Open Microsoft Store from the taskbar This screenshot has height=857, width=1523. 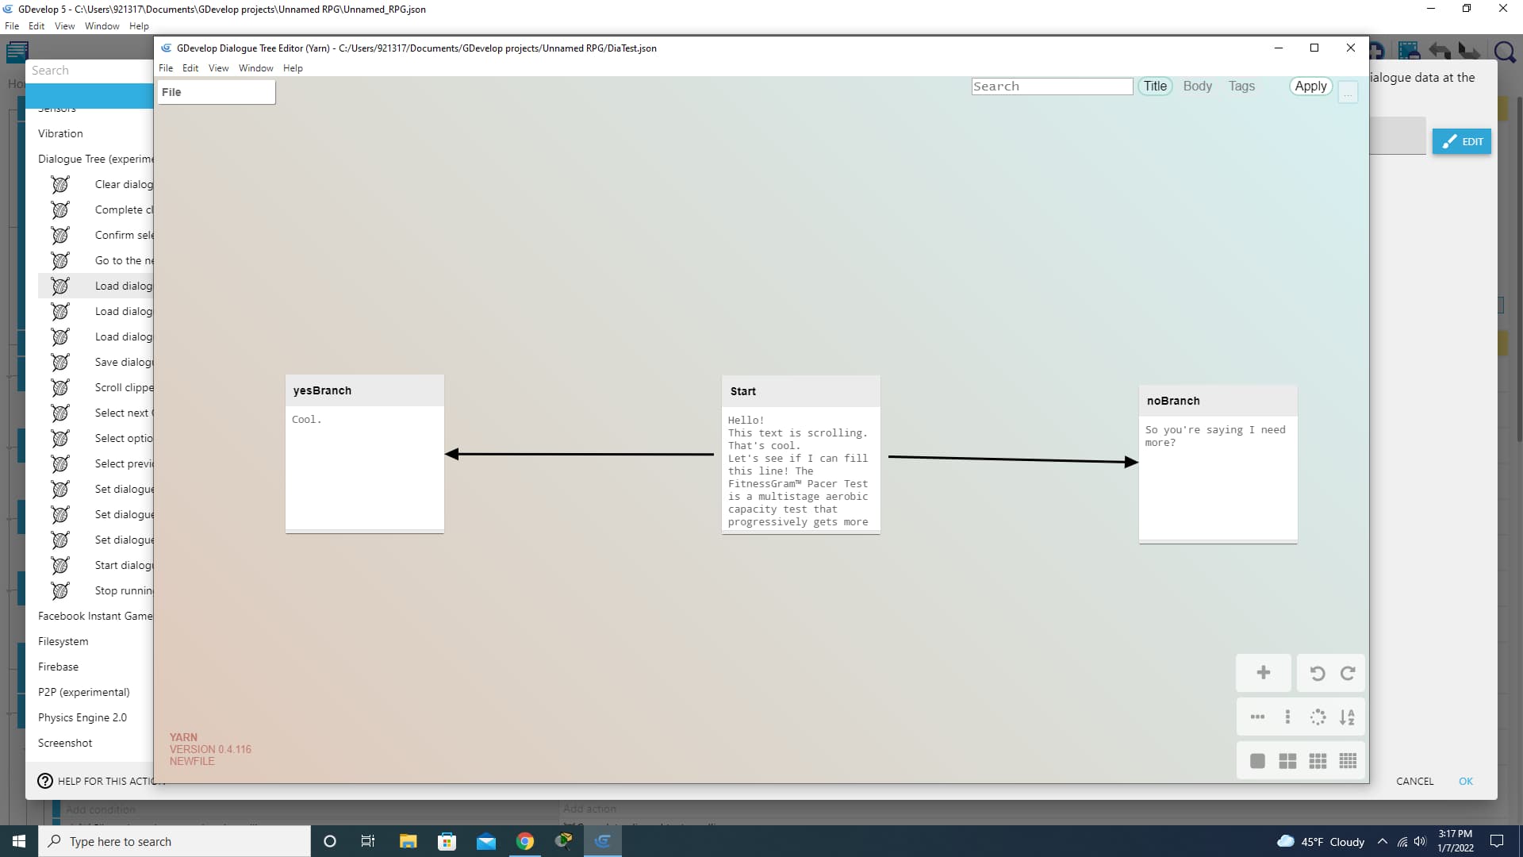[447, 841]
